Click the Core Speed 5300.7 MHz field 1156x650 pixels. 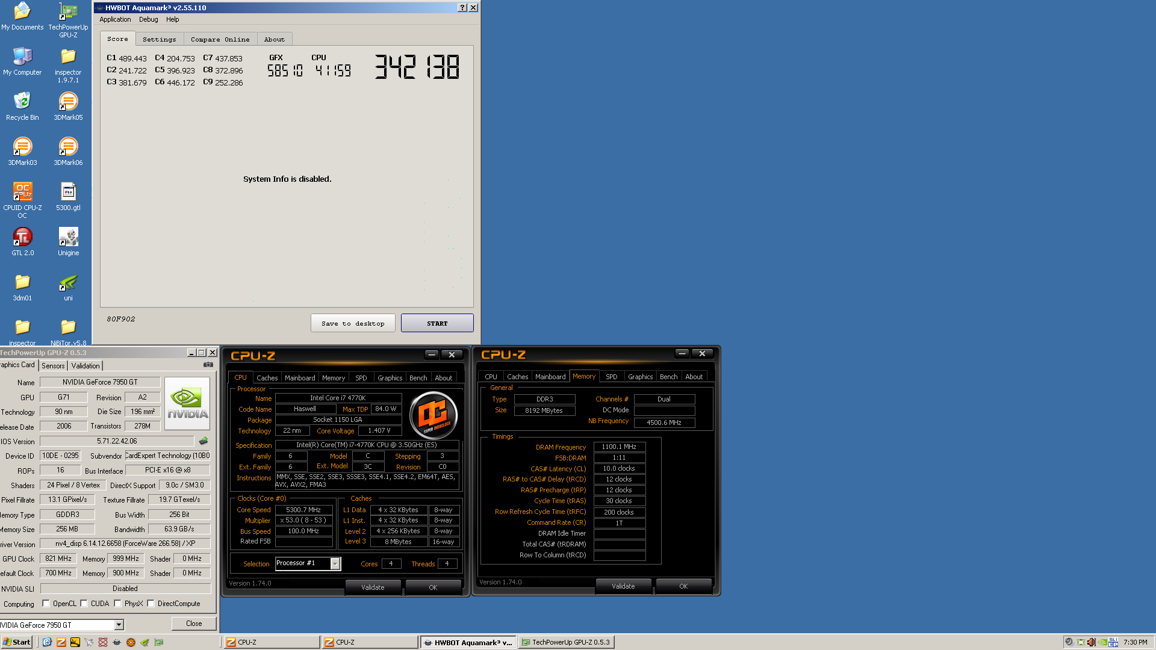(x=303, y=510)
